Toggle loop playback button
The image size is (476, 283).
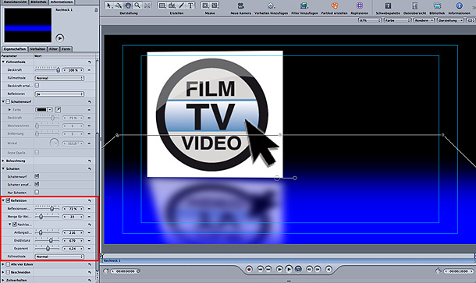[298, 269]
